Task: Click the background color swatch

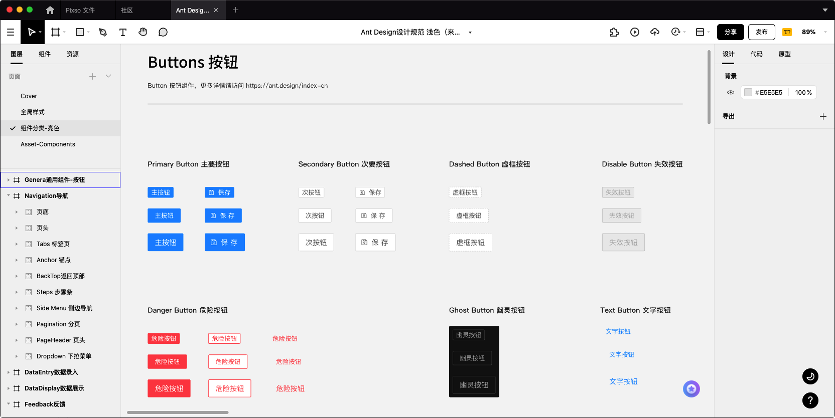Action: coord(748,92)
